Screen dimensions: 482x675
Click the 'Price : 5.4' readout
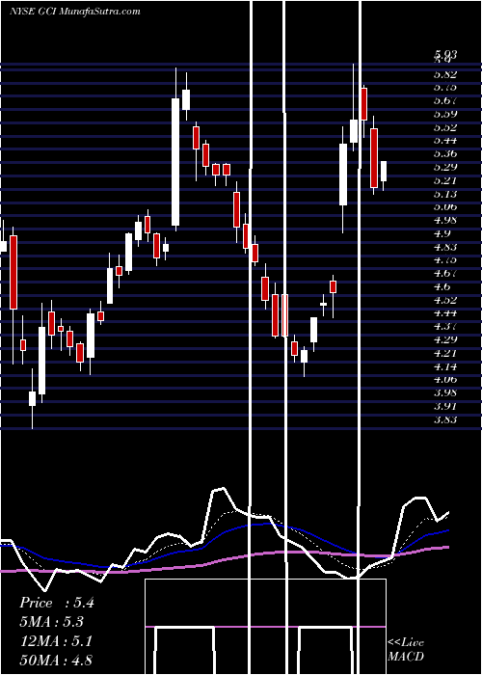57,603
